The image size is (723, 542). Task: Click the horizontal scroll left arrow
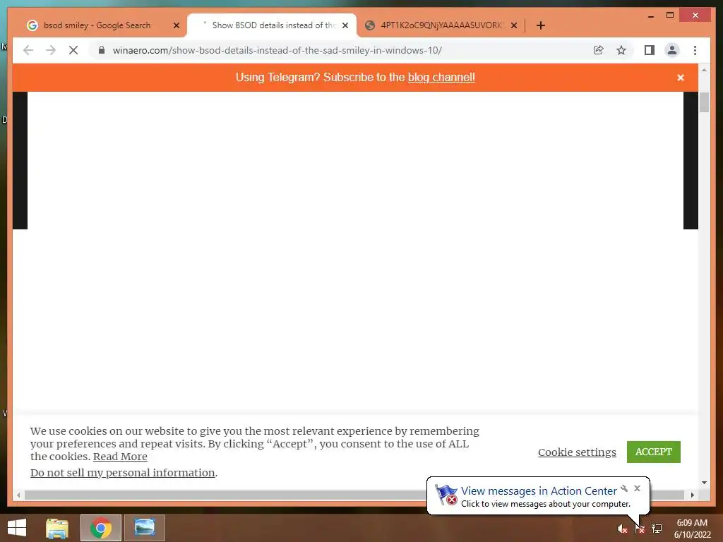coord(18,495)
